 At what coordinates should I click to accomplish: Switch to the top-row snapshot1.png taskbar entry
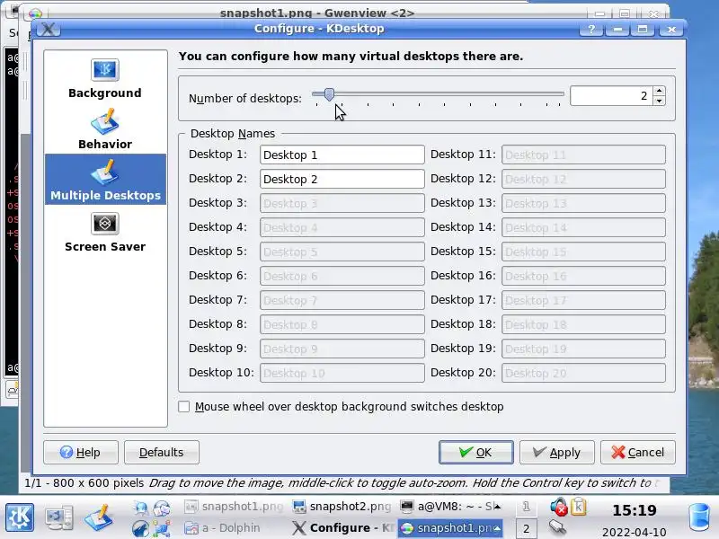point(233,507)
